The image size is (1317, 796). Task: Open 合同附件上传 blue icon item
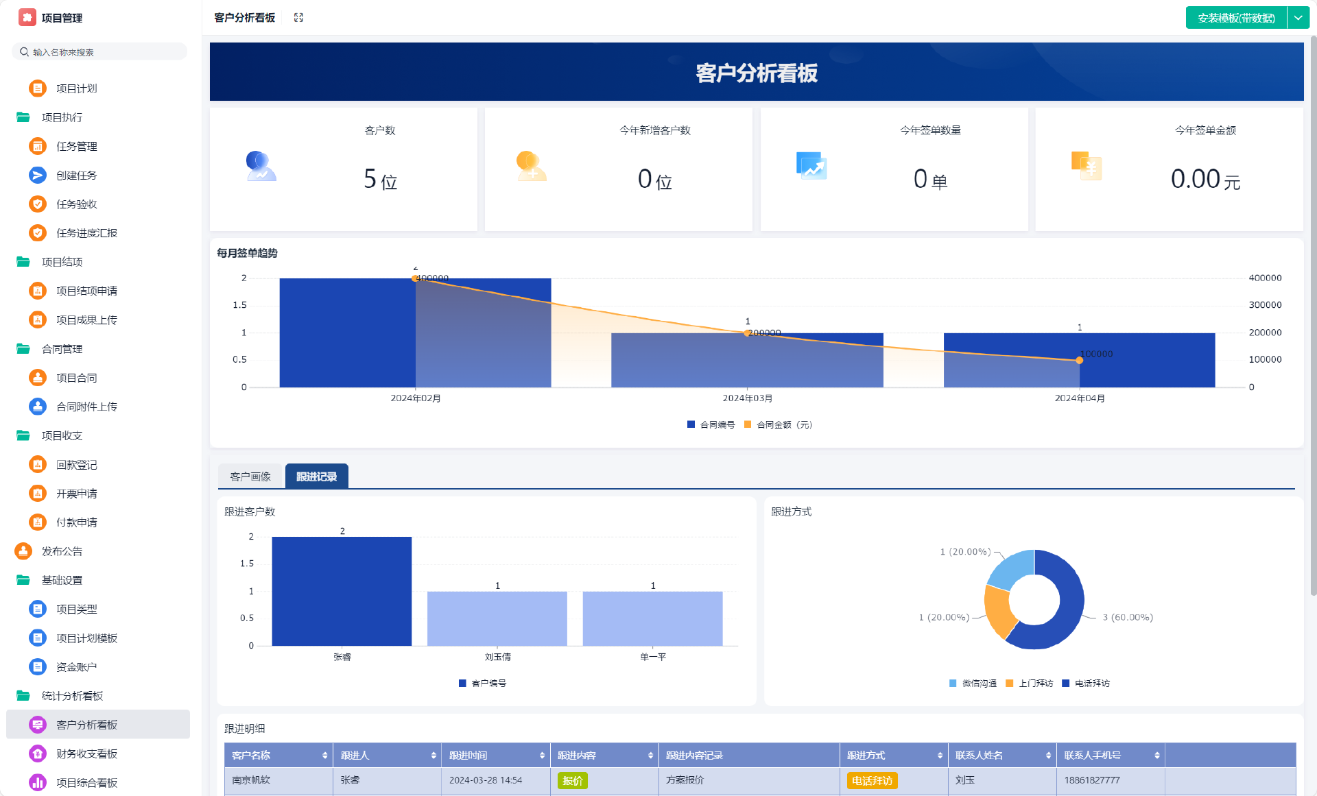38,407
